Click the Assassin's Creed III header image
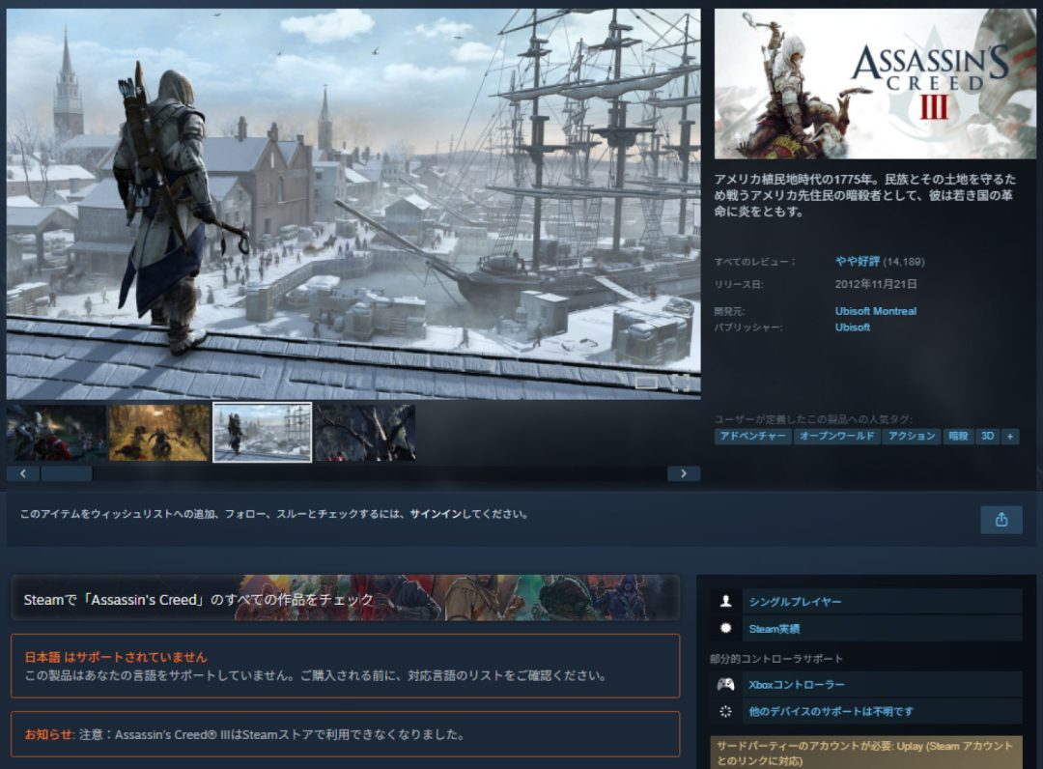The width and height of the screenshot is (1043, 769). pos(874,84)
